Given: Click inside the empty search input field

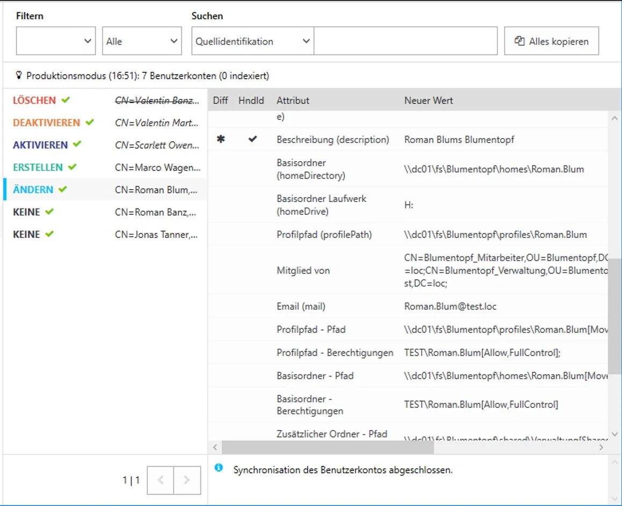Looking at the screenshot, I should click(x=406, y=40).
